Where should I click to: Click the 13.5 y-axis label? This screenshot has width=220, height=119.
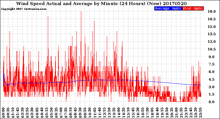pos(212,34)
